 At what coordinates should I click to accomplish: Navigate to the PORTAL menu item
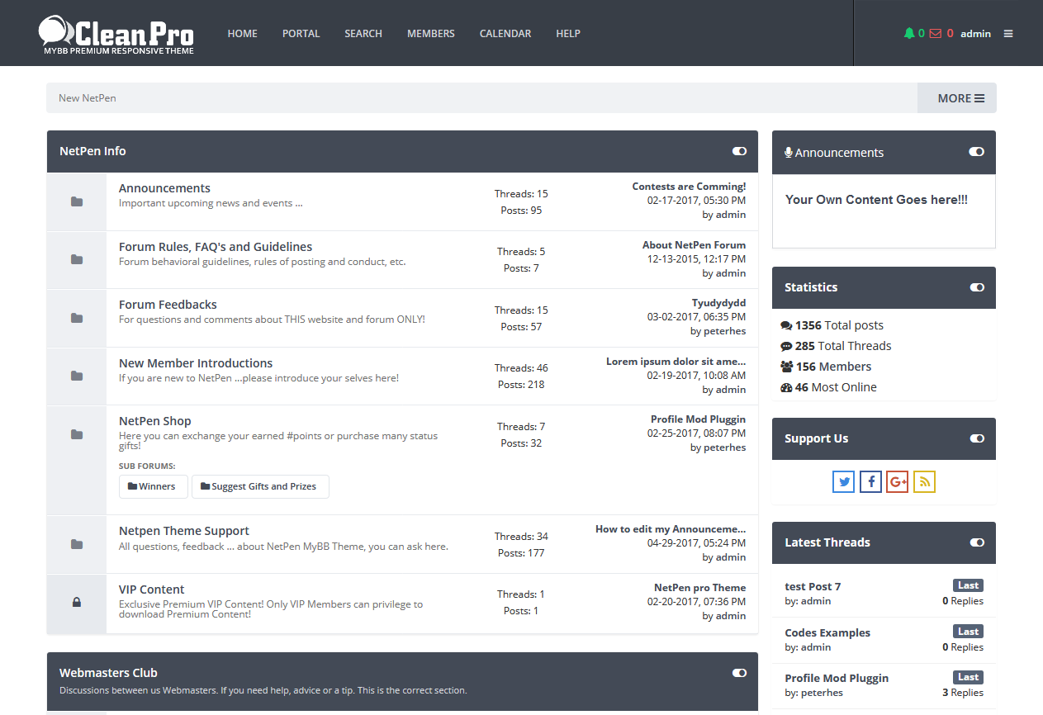(301, 33)
